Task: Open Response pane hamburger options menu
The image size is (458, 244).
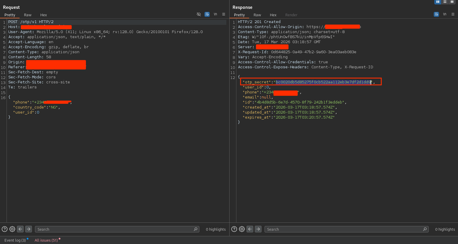Action: tap(453, 14)
